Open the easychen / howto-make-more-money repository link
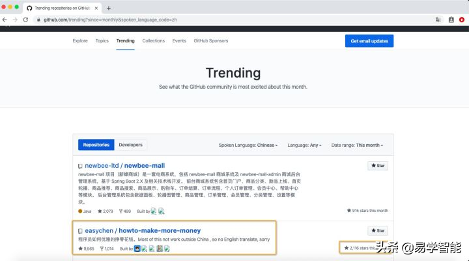469x261 pixels. pos(143,230)
